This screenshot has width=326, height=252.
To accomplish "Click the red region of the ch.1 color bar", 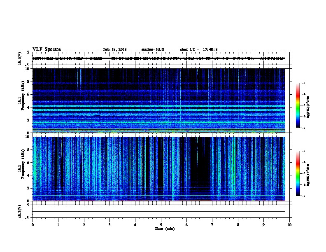I will click(298, 95).
